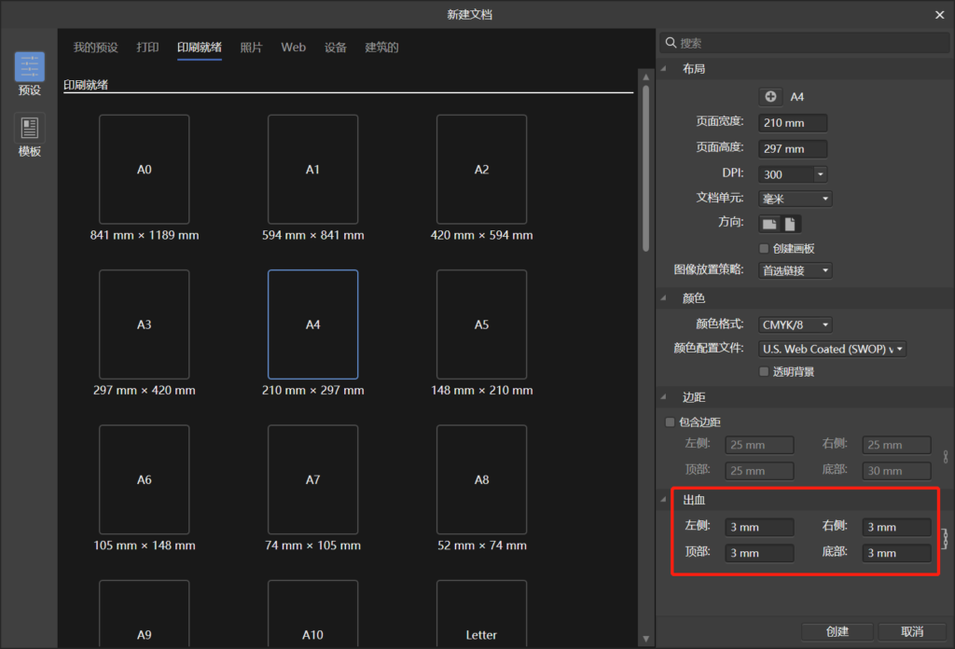Select the A6 preset thumbnail
The image size is (955, 649).
[145, 479]
